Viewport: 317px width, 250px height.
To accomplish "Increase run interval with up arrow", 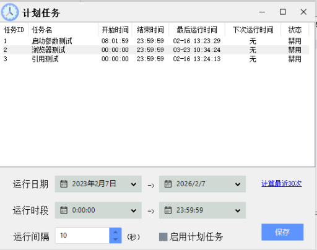I will [x=115, y=232].
